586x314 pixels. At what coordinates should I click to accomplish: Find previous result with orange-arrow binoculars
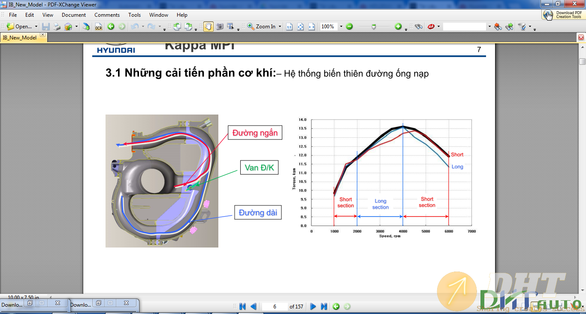tap(498, 27)
